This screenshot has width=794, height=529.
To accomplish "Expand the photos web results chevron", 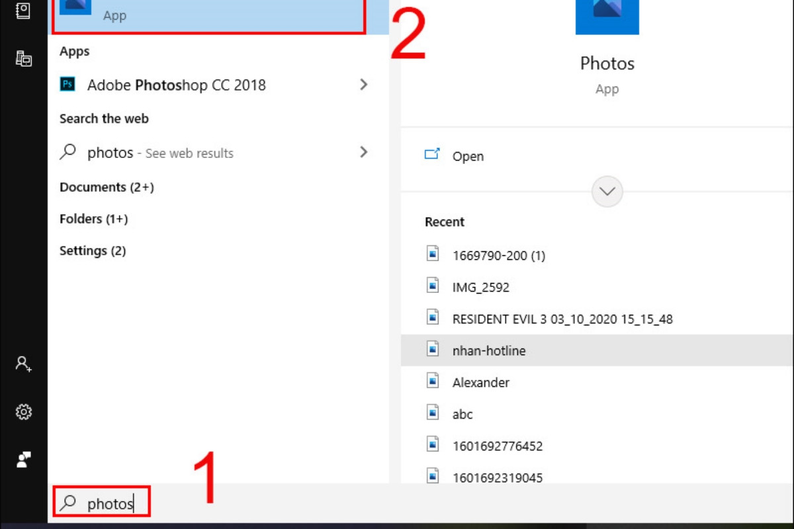I will coord(363,152).
